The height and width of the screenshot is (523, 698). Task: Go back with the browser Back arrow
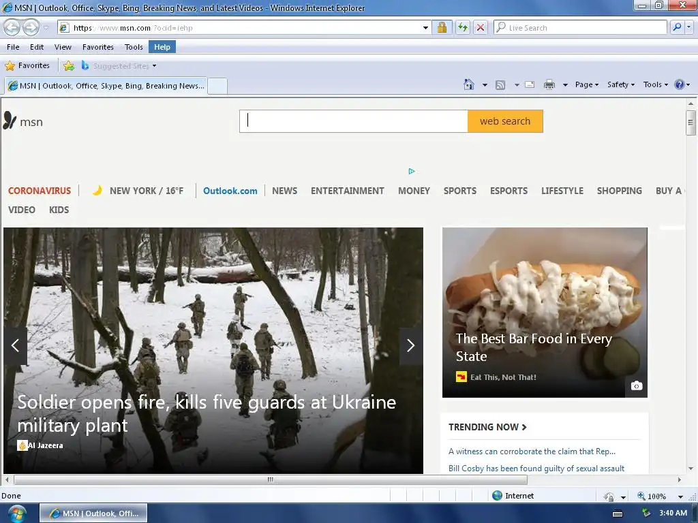(12, 27)
